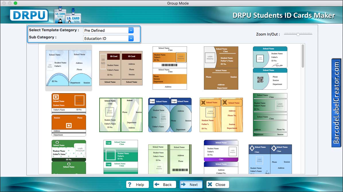
Task: Open the Select Template Category dropdown
Action: click(x=131, y=30)
